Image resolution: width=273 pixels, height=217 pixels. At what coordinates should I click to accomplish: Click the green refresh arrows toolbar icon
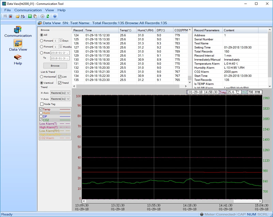tap(48, 16)
